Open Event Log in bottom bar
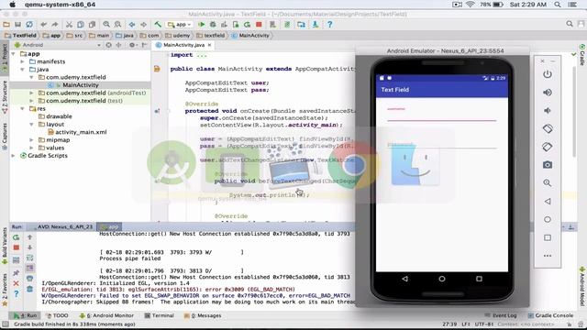The height and width of the screenshot is (330, 587). [501, 315]
